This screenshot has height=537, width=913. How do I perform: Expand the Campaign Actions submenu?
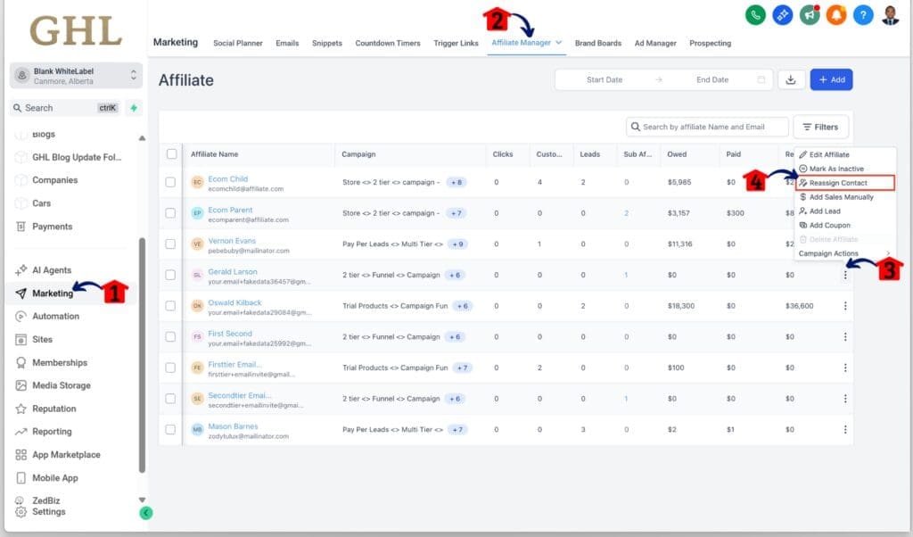pos(843,253)
